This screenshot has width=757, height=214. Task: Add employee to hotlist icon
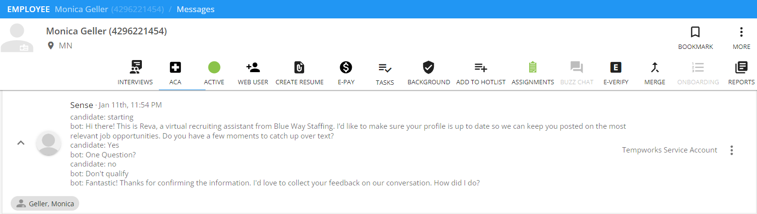tap(481, 68)
